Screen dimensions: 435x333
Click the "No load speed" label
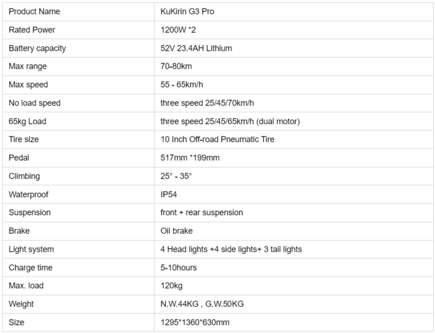coord(35,103)
